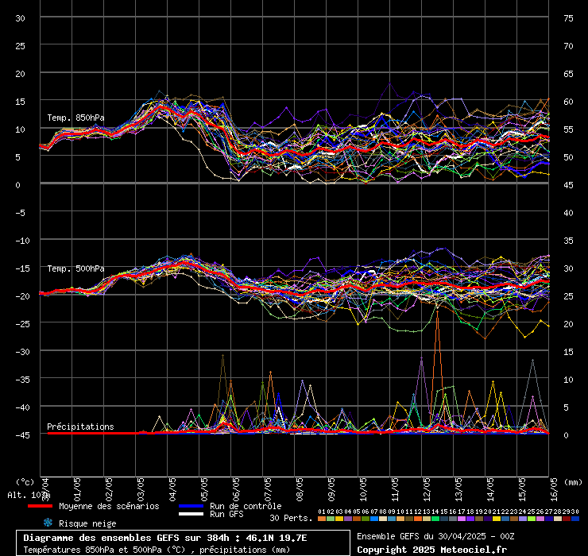This screenshot has height=556, width=588.
Task: Click the red Moyenne des scénarios legend line
Action: 40,506
